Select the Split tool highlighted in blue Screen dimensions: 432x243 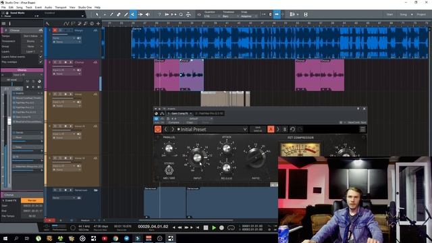coord(133,14)
